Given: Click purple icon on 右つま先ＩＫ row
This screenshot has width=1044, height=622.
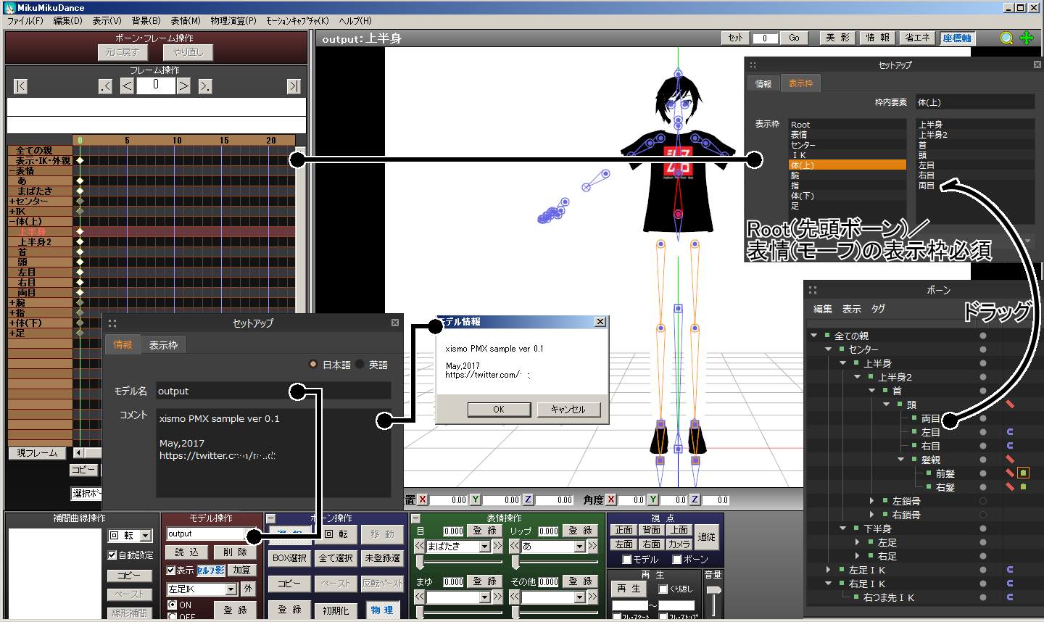Looking at the screenshot, I should click(x=1010, y=597).
